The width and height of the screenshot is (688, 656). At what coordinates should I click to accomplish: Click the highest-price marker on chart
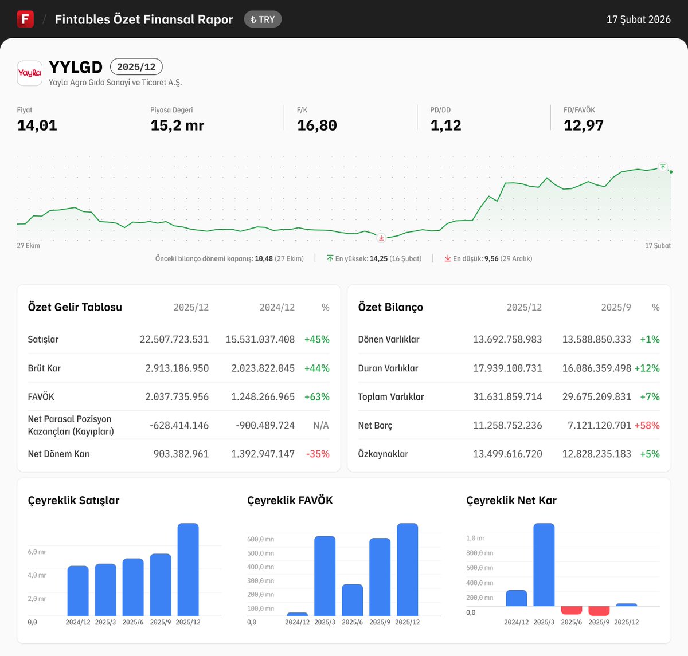(x=663, y=167)
